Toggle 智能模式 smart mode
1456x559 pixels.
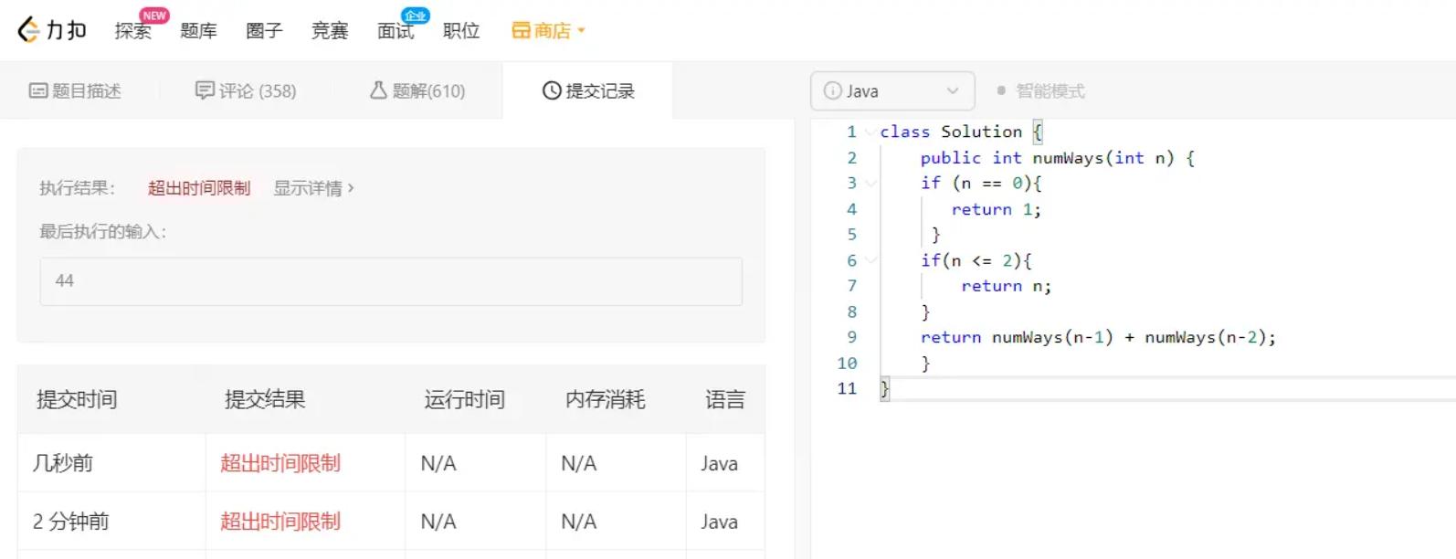click(1040, 90)
